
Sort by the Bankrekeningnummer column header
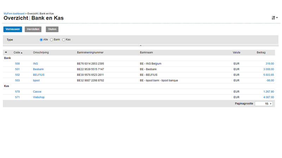pos(90,52)
